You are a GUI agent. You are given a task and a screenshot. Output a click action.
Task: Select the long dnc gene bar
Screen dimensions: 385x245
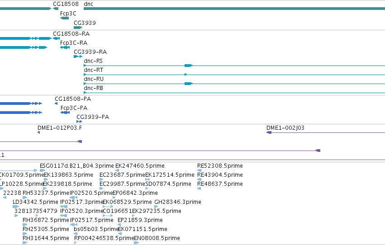tap(234, 9)
